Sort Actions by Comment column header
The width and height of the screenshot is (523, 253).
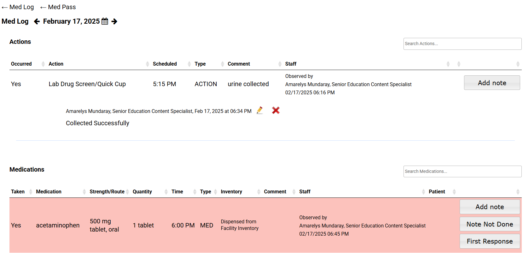point(239,64)
